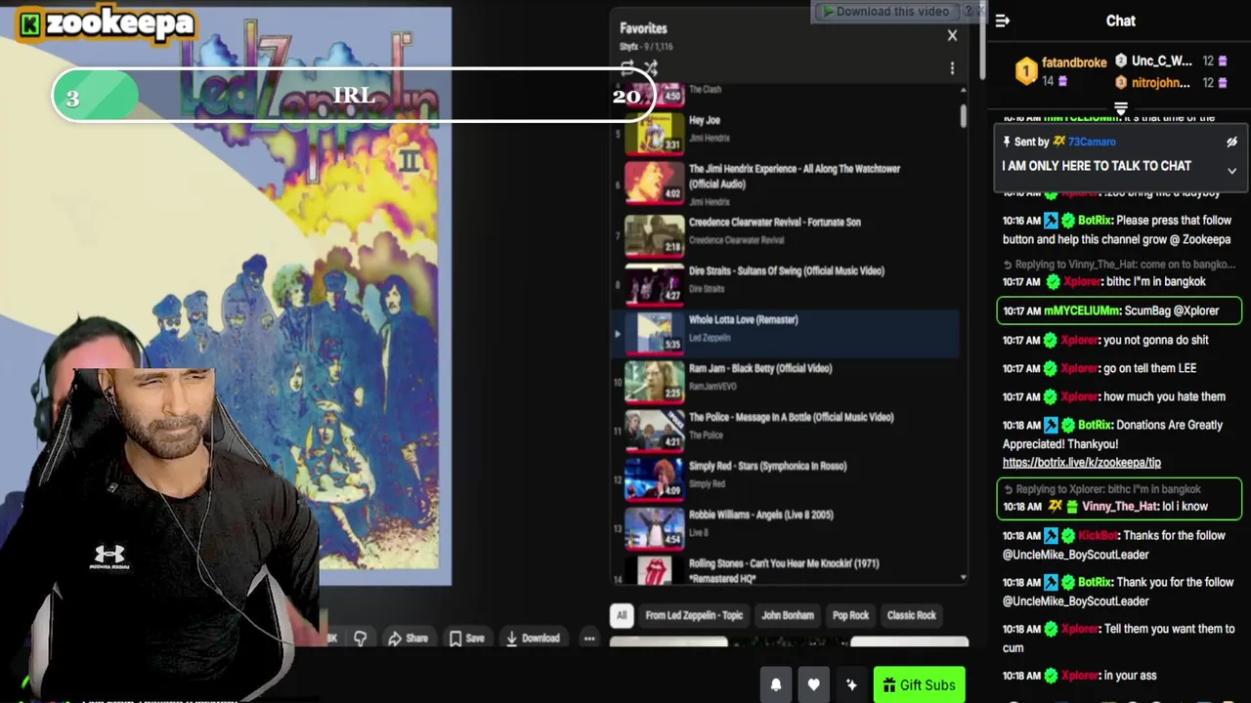Viewport: 1251px width, 703px height.
Task: Select the John Bonham filter chip
Action: pyautogui.click(x=788, y=615)
